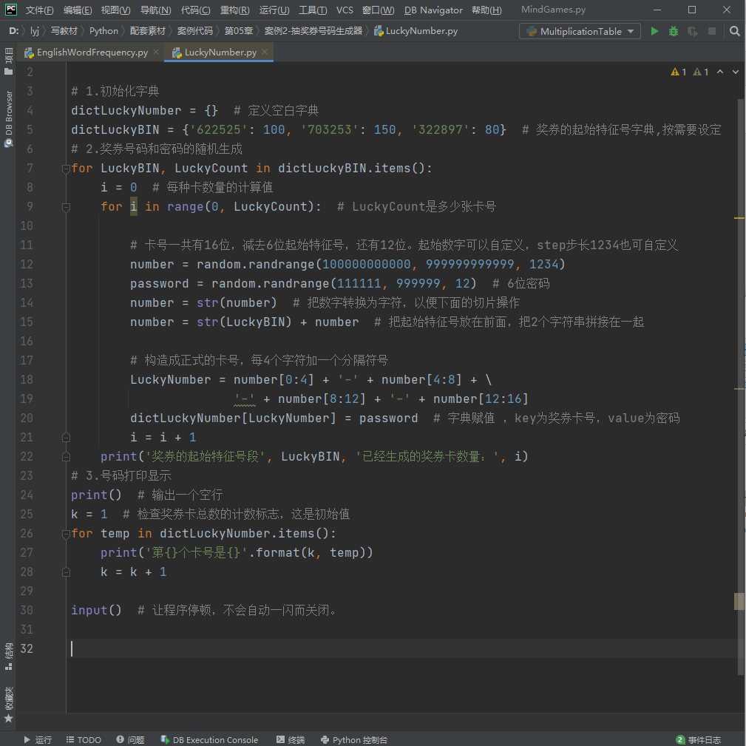Collapse the inner for loop at line 9
The image size is (746, 746).
(x=66, y=207)
